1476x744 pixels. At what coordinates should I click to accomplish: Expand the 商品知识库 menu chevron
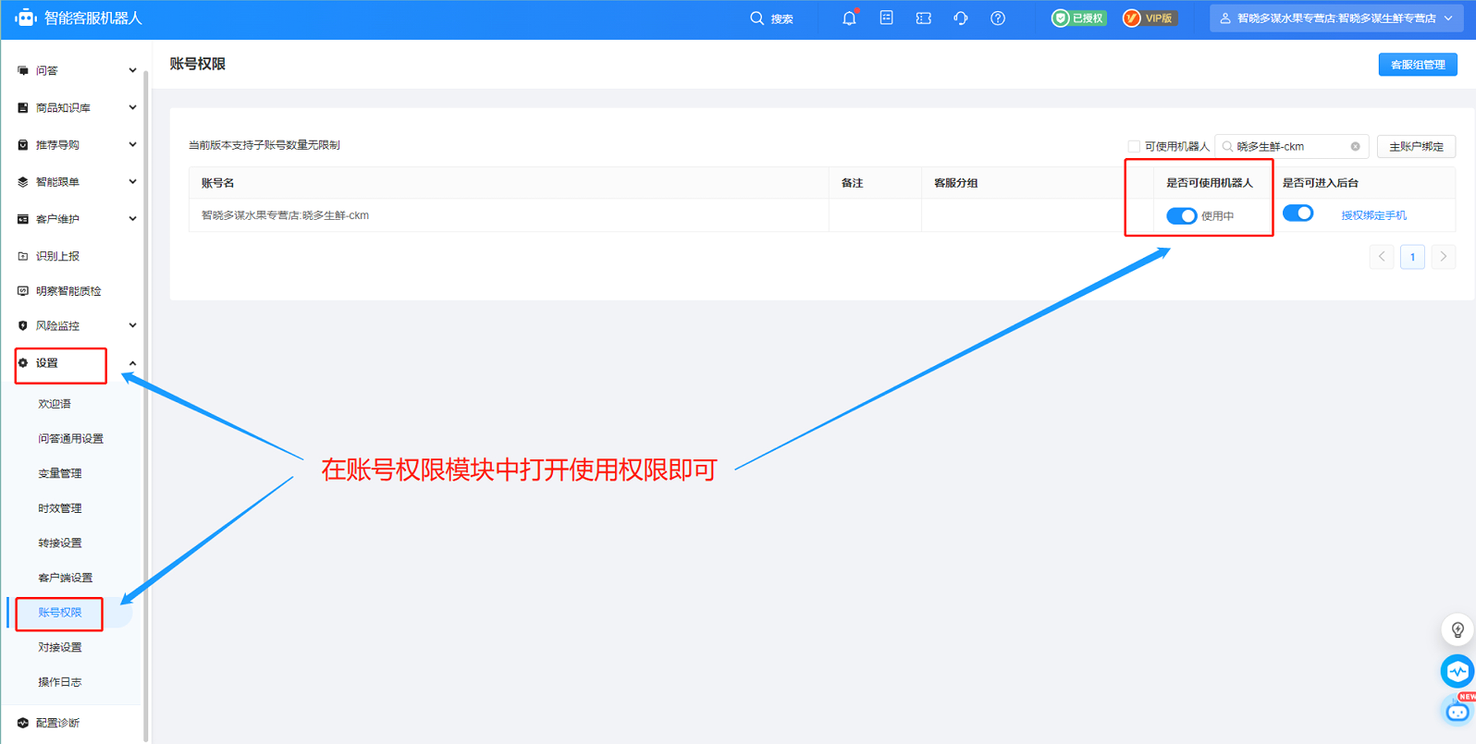(x=132, y=107)
